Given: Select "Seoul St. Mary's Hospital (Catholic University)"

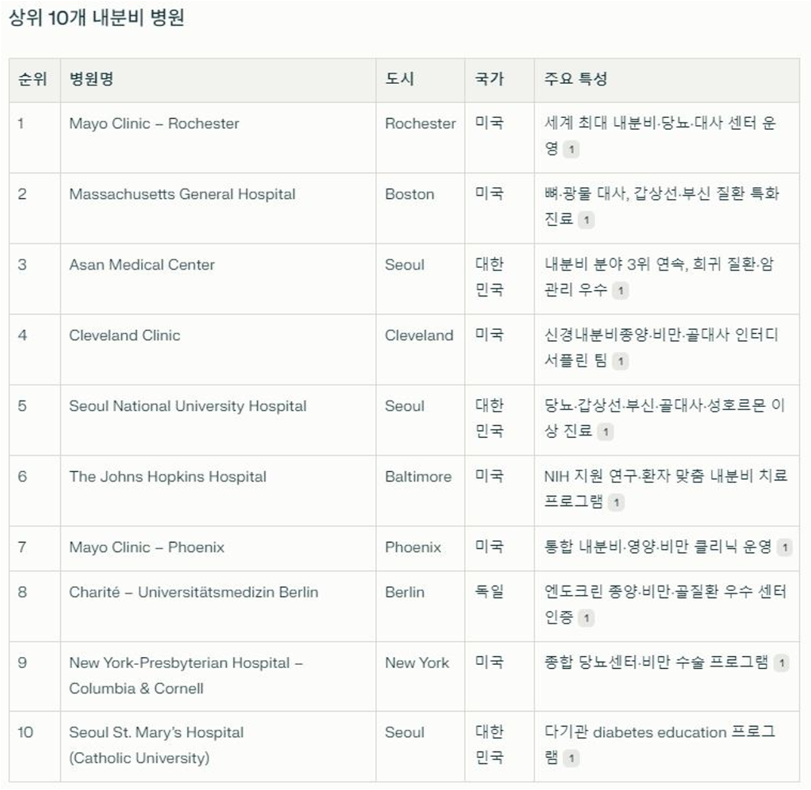Looking at the screenshot, I should pos(156,745).
